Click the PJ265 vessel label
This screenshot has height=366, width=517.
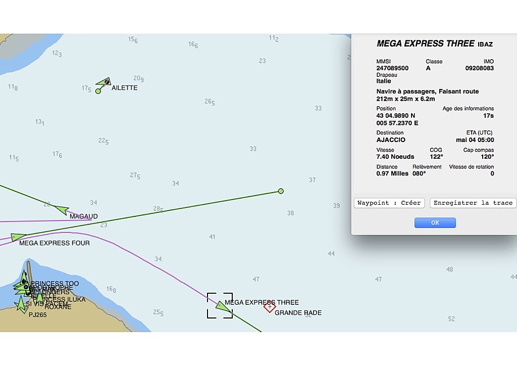click(37, 315)
